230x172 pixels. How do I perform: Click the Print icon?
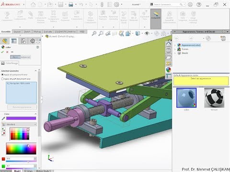pyautogui.click(x=71, y=4)
